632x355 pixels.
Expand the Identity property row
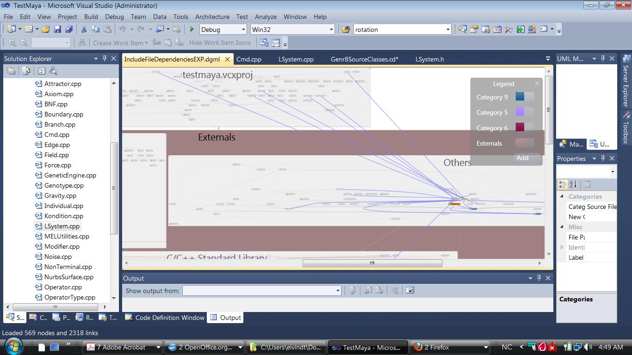[562, 247]
